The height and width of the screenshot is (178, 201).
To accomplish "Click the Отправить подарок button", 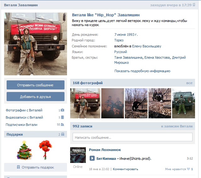I will coord(35,167).
